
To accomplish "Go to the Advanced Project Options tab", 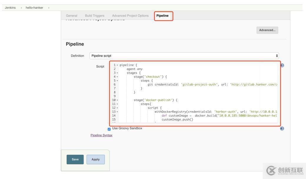I will [x=130, y=16].
